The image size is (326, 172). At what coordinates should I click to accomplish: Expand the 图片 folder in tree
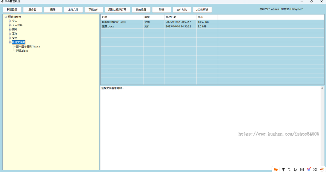click(10, 29)
